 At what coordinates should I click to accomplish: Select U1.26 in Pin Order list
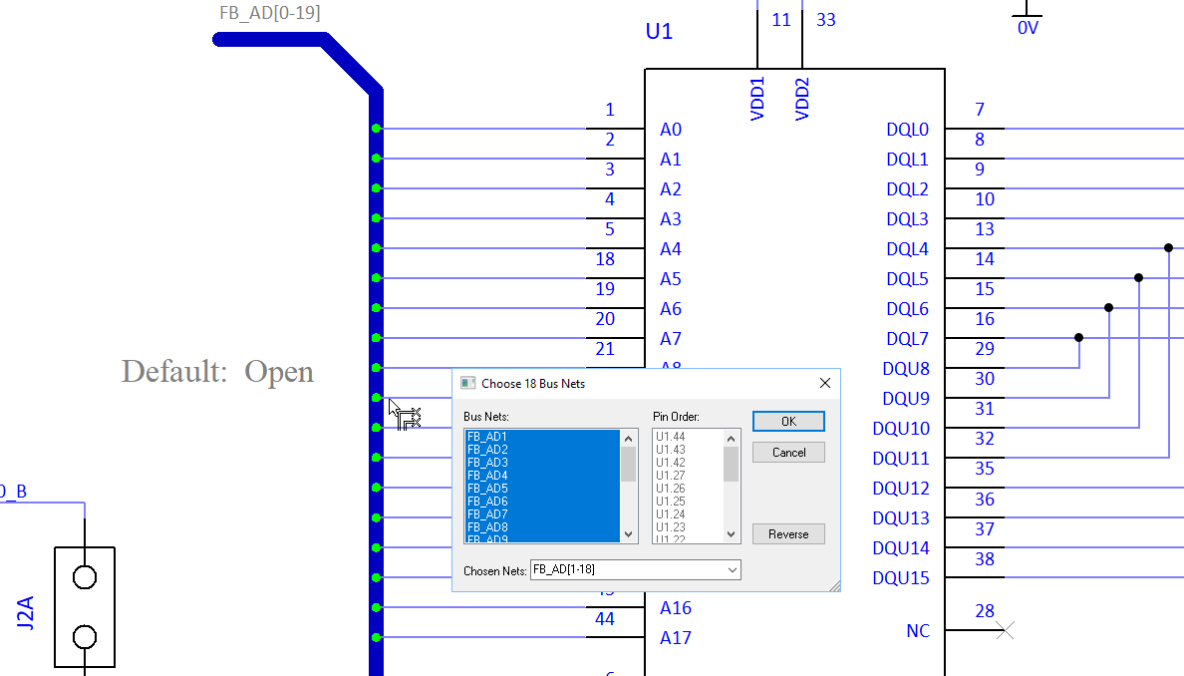coord(687,488)
